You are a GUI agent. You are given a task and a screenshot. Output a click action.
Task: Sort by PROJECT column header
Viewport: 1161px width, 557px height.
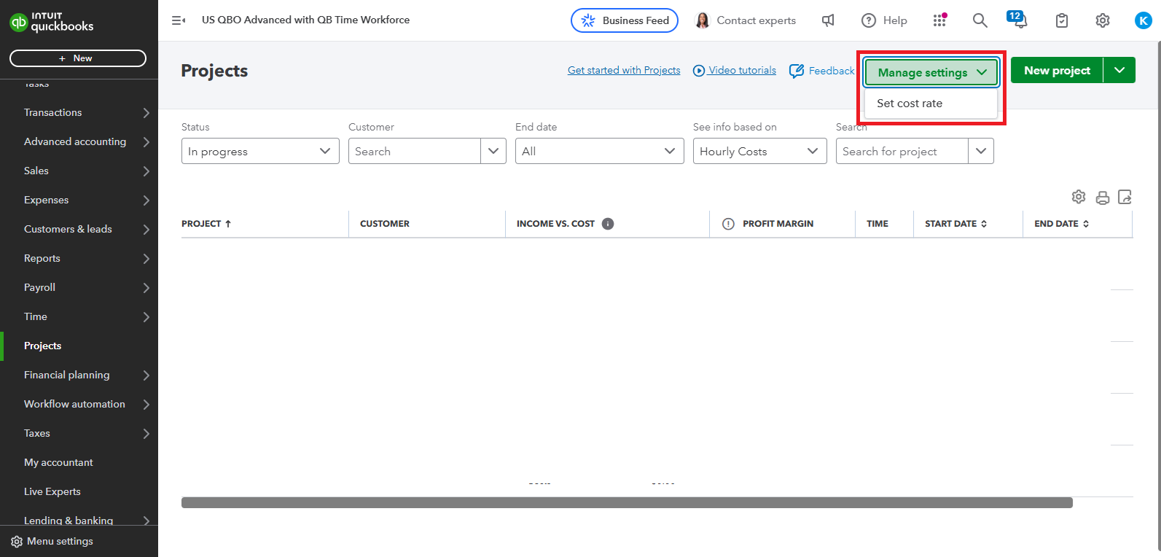[x=206, y=224]
